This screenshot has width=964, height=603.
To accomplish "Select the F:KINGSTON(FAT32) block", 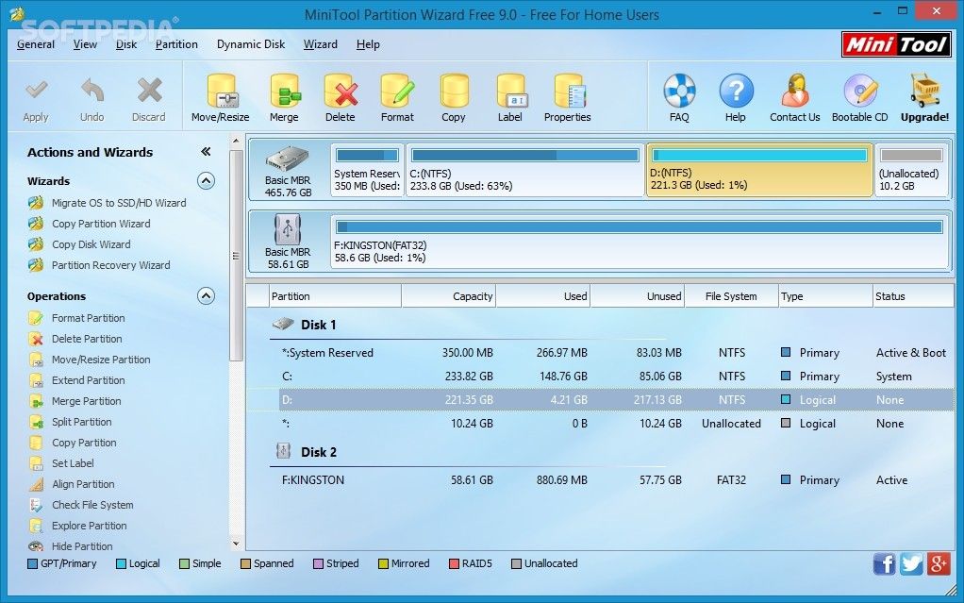I will (640, 241).
